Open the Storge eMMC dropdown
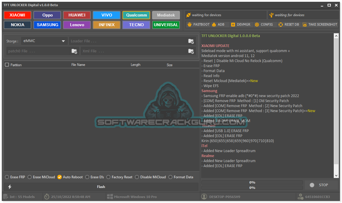This screenshot has width=342, height=203. point(44,41)
